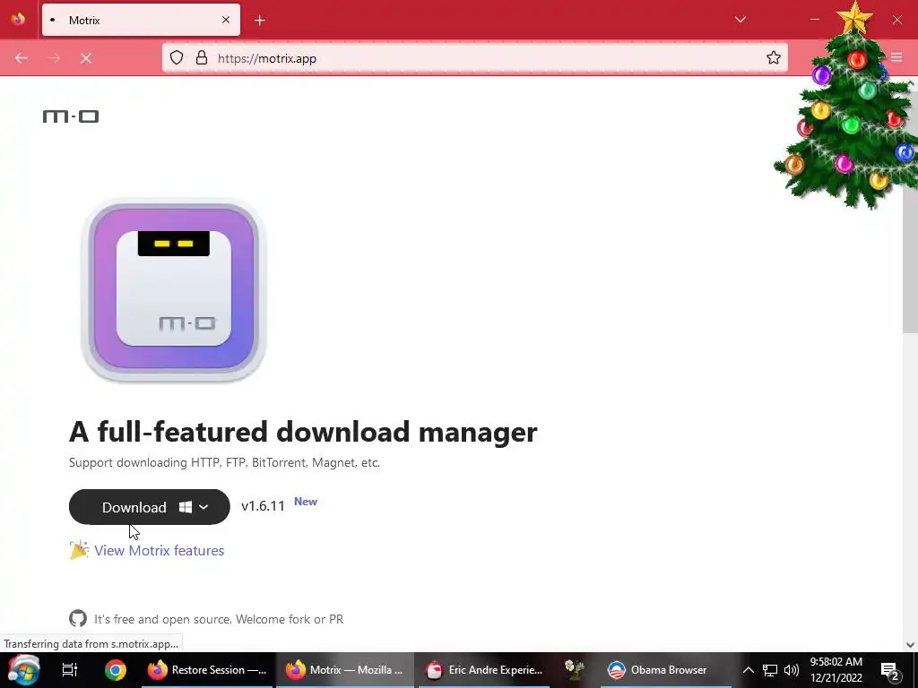The height and width of the screenshot is (688, 918).
Task: Go back with the back arrow
Action: [x=22, y=58]
